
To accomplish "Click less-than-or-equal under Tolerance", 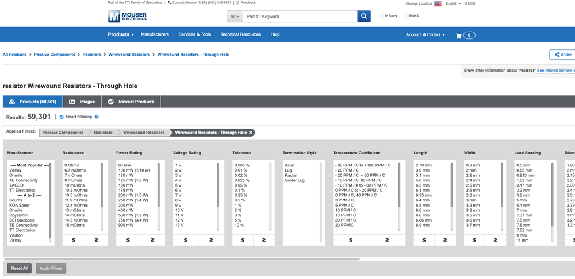I will (243, 240).
